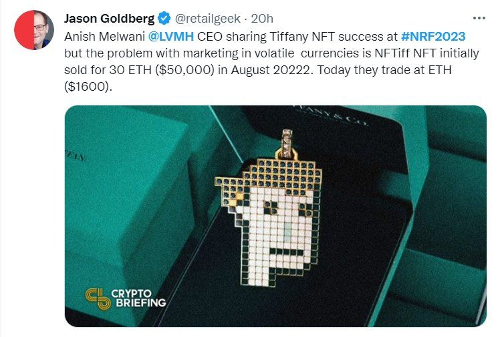
Task: Click the diamond bail atop the pendant
Action: tap(287, 144)
